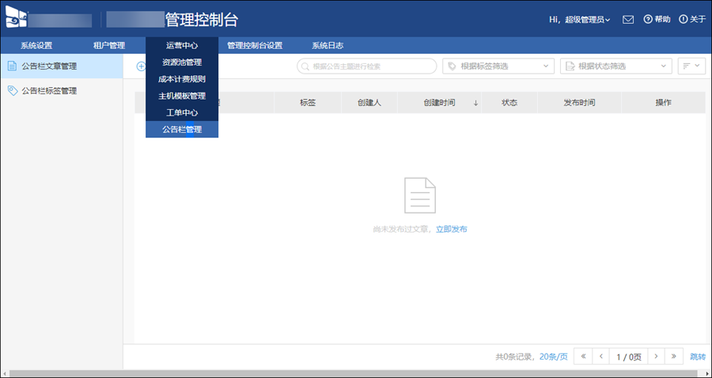Open 系统日志 menu
Screen dimensions: 712x378
pyautogui.click(x=328, y=45)
